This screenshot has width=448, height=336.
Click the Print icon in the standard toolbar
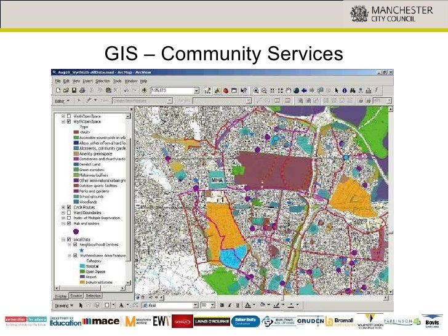click(x=82, y=90)
